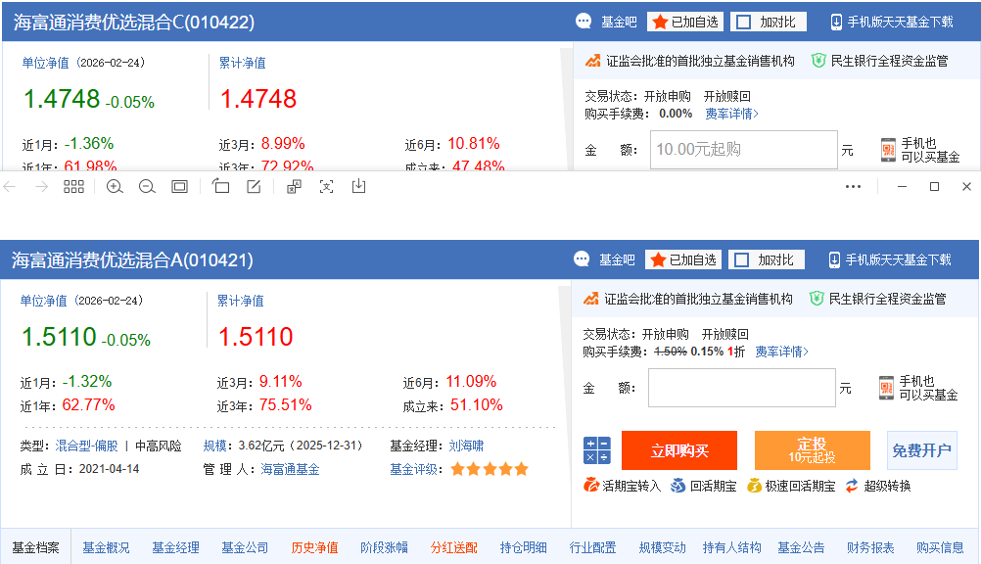Click the mobile QR icon for fund C

tap(888, 150)
